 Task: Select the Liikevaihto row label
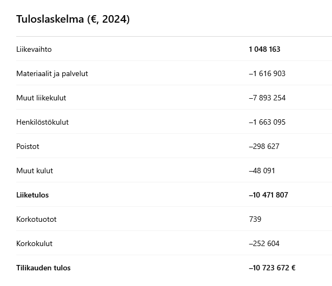coord(34,49)
